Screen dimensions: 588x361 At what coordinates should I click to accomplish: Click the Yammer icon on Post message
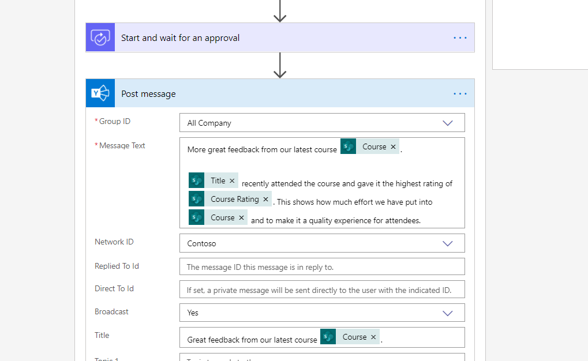click(100, 93)
